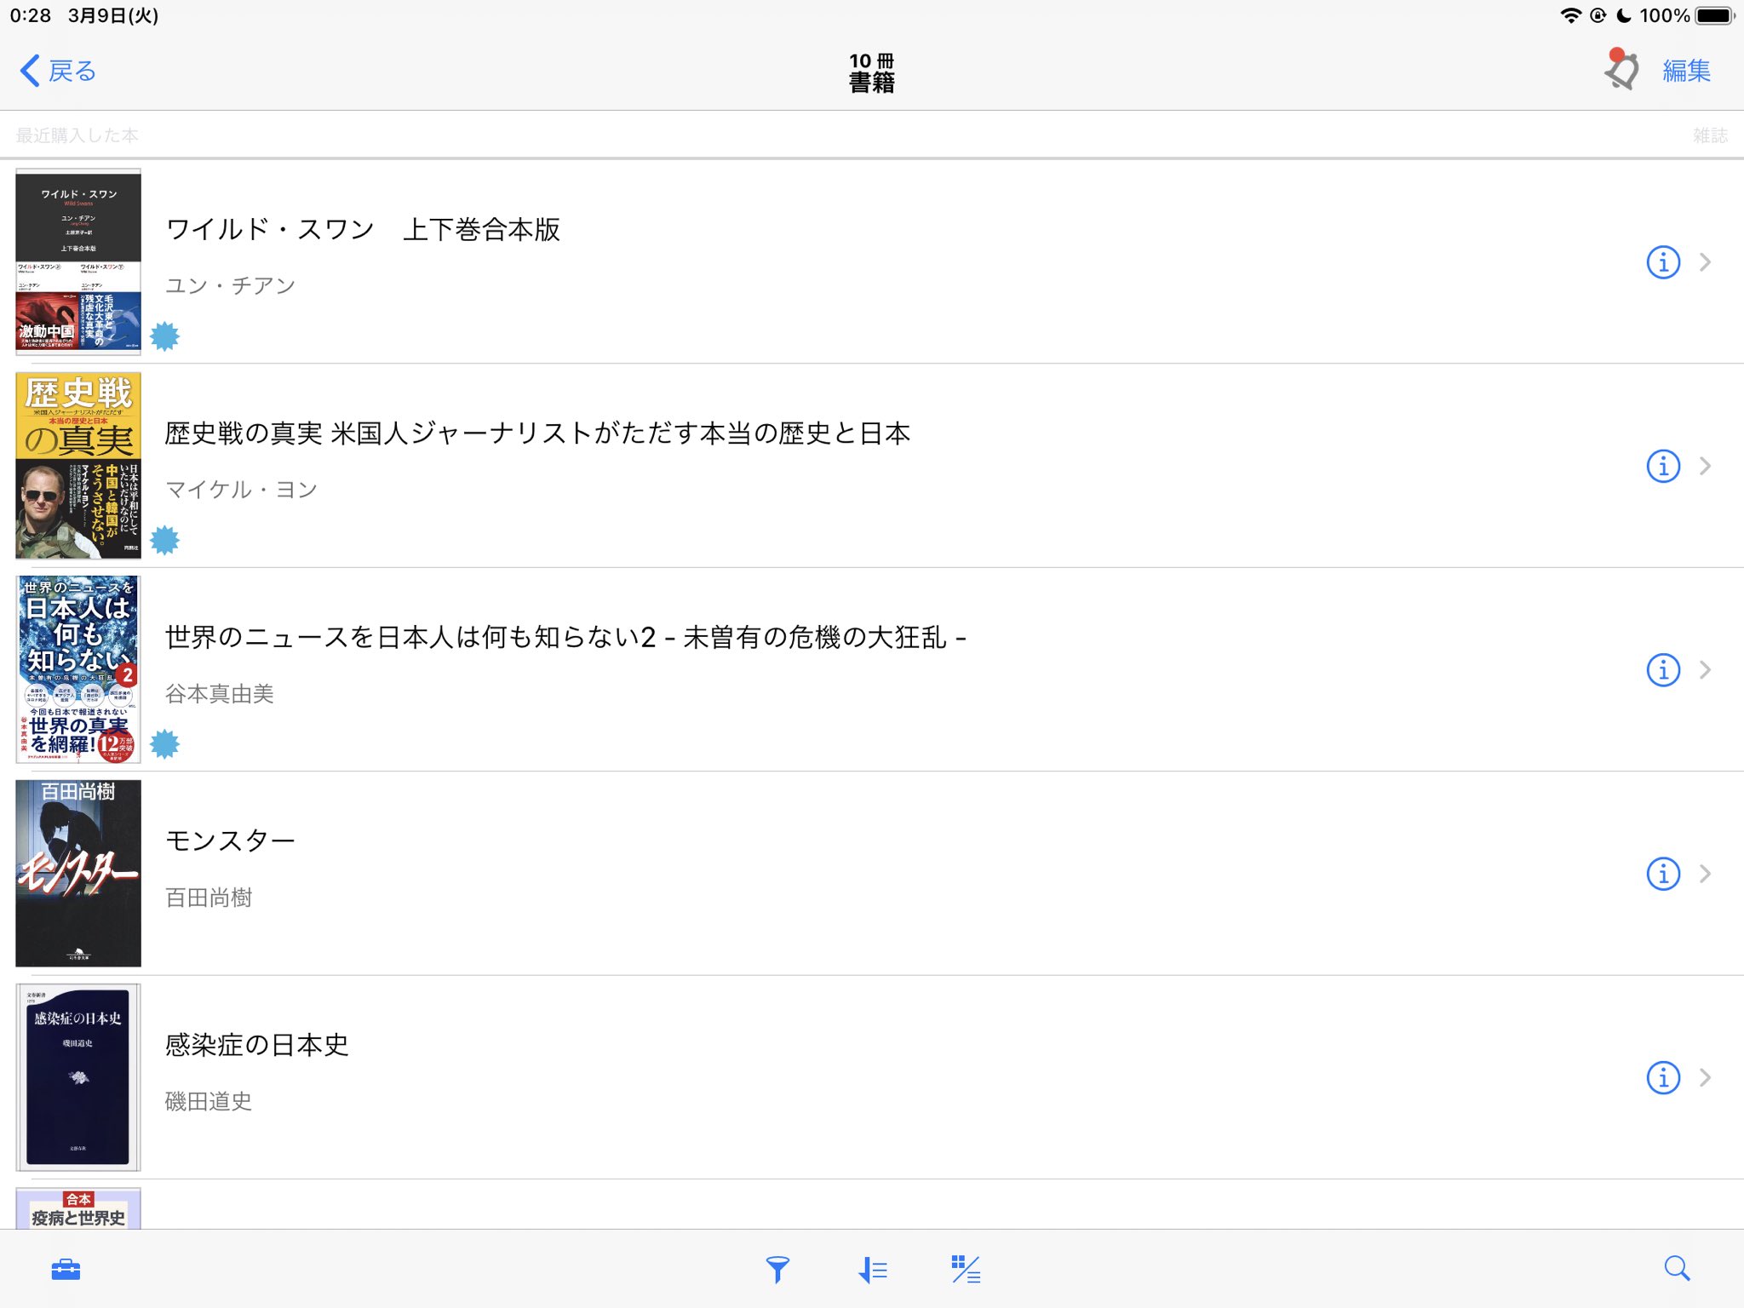Select author マイケル・ヨン
Viewport: 1744px width, 1308px height.
click(241, 490)
